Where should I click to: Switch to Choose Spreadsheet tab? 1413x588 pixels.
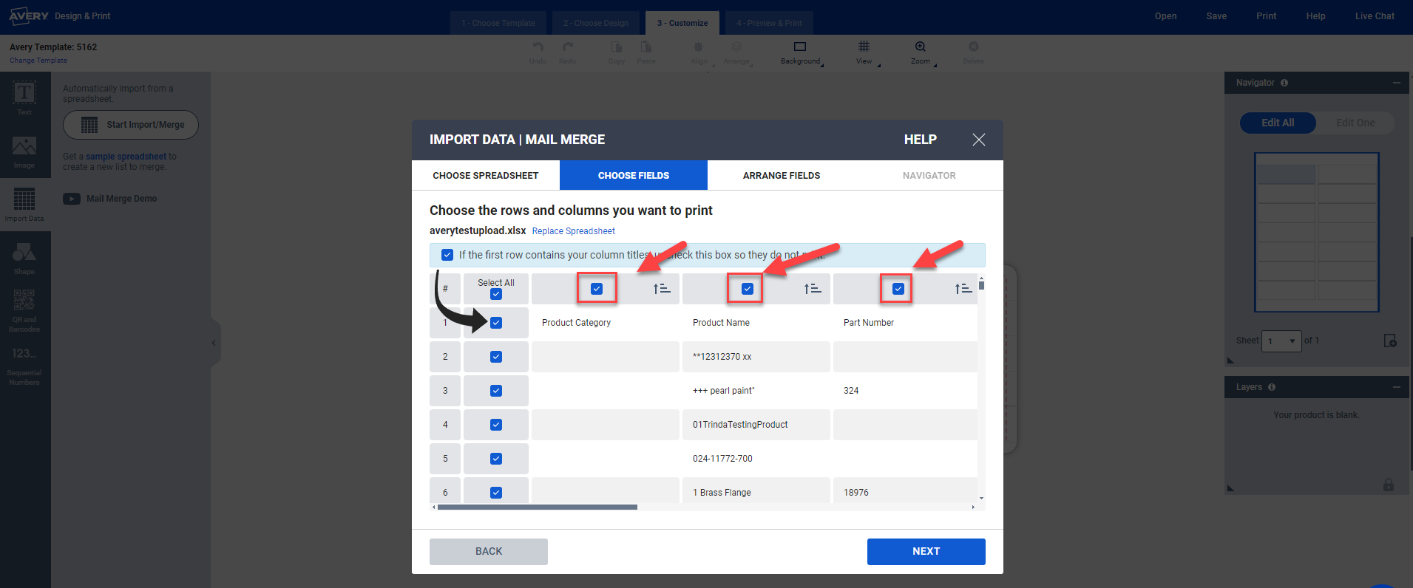[x=486, y=176]
